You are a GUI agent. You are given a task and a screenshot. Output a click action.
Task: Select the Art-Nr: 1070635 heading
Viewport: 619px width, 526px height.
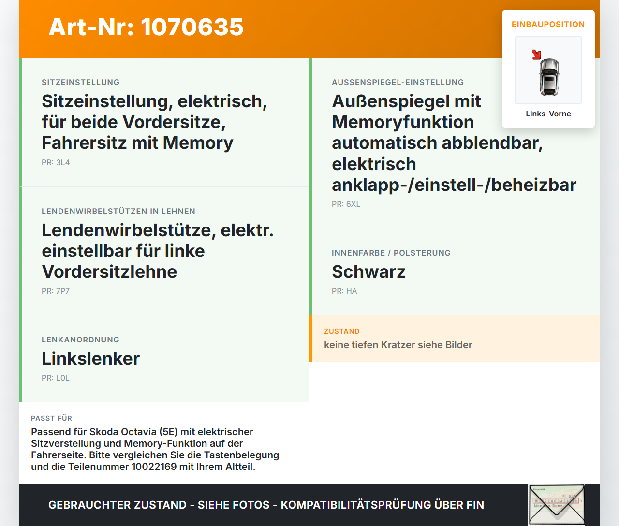click(x=146, y=27)
